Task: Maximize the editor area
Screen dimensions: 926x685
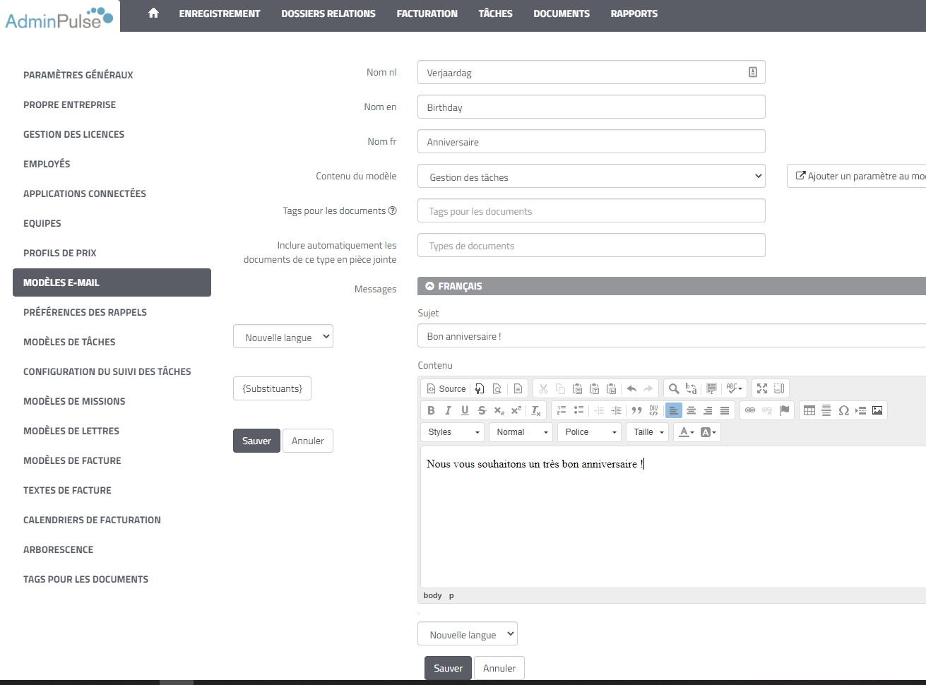Action: [x=762, y=388]
